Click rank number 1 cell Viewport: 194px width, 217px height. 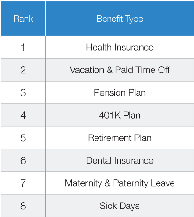pyautogui.click(x=23, y=47)
